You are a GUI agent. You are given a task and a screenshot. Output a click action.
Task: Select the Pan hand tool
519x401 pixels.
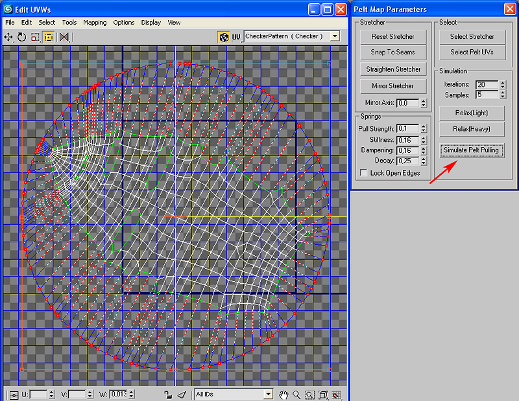284,395
